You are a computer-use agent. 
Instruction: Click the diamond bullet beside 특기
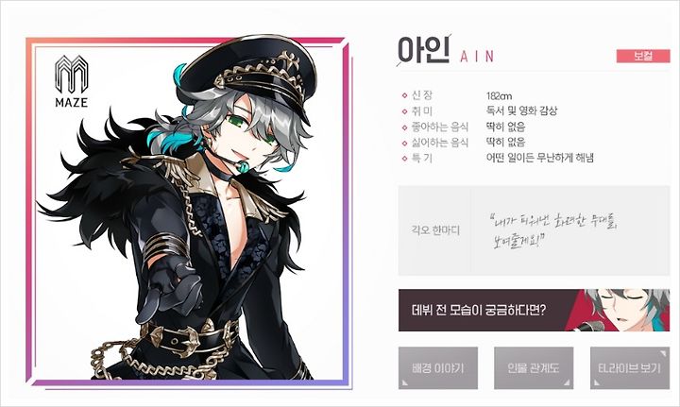pos(404,159)
